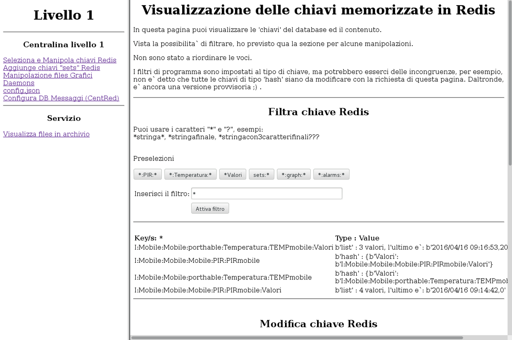
Task: Choose the sets:* preset button
Action: (x=261, y=174)
